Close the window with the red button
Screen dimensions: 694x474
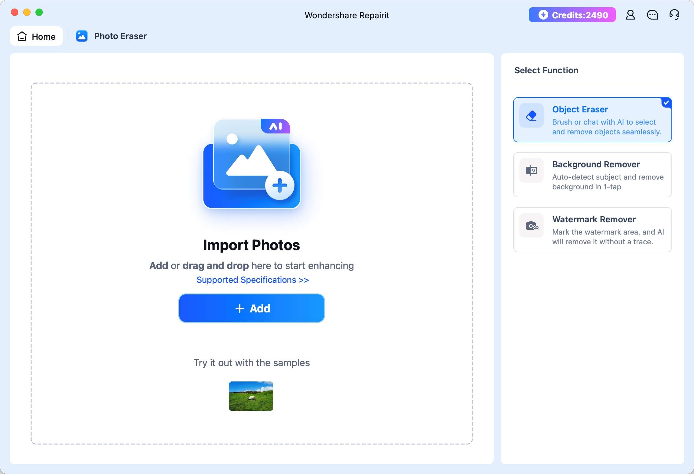[x=15, y=12]
